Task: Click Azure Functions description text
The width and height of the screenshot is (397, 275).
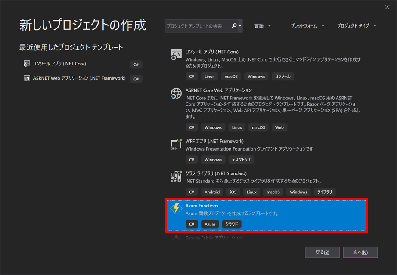Action: (232, 213)
